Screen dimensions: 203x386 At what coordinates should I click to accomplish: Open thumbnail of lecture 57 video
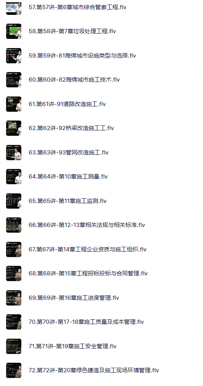[14, 8]
